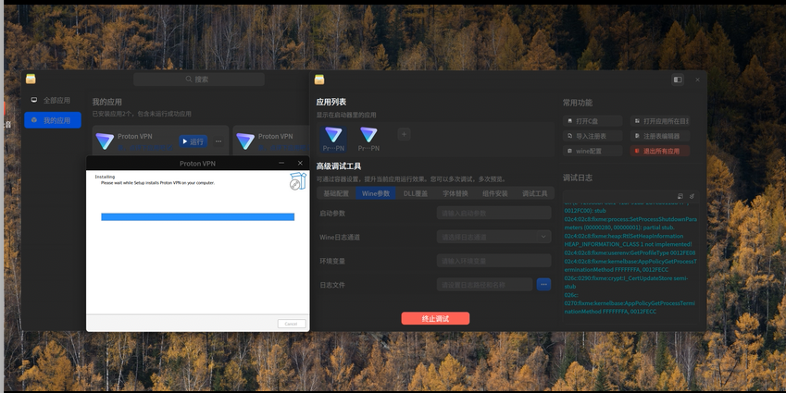The image size is (786, 393).
Task: Click the clear log broom icon in 调试日志
Action: tap(692, 196)
